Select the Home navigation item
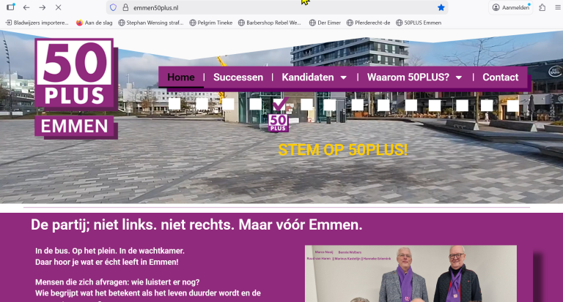The height and width of the screenshot is (302, 563). coord(181,78)
